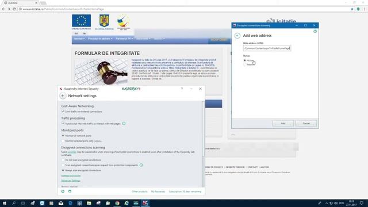Click the browser address bar
Viewport: 368px width, 207px height.
(184, 9)
